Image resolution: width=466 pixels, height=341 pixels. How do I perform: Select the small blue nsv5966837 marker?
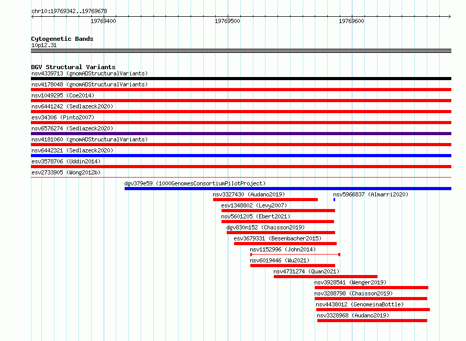335,200
